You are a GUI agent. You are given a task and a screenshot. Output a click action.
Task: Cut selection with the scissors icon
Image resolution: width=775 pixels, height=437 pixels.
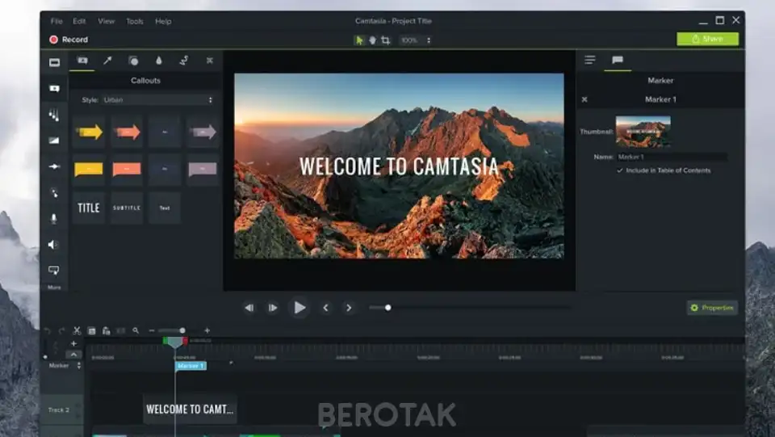(77, 330)
